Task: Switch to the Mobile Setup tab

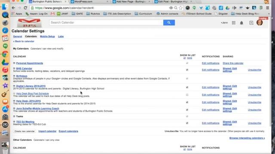Action: pyautogui.click(x=47, y=36)
